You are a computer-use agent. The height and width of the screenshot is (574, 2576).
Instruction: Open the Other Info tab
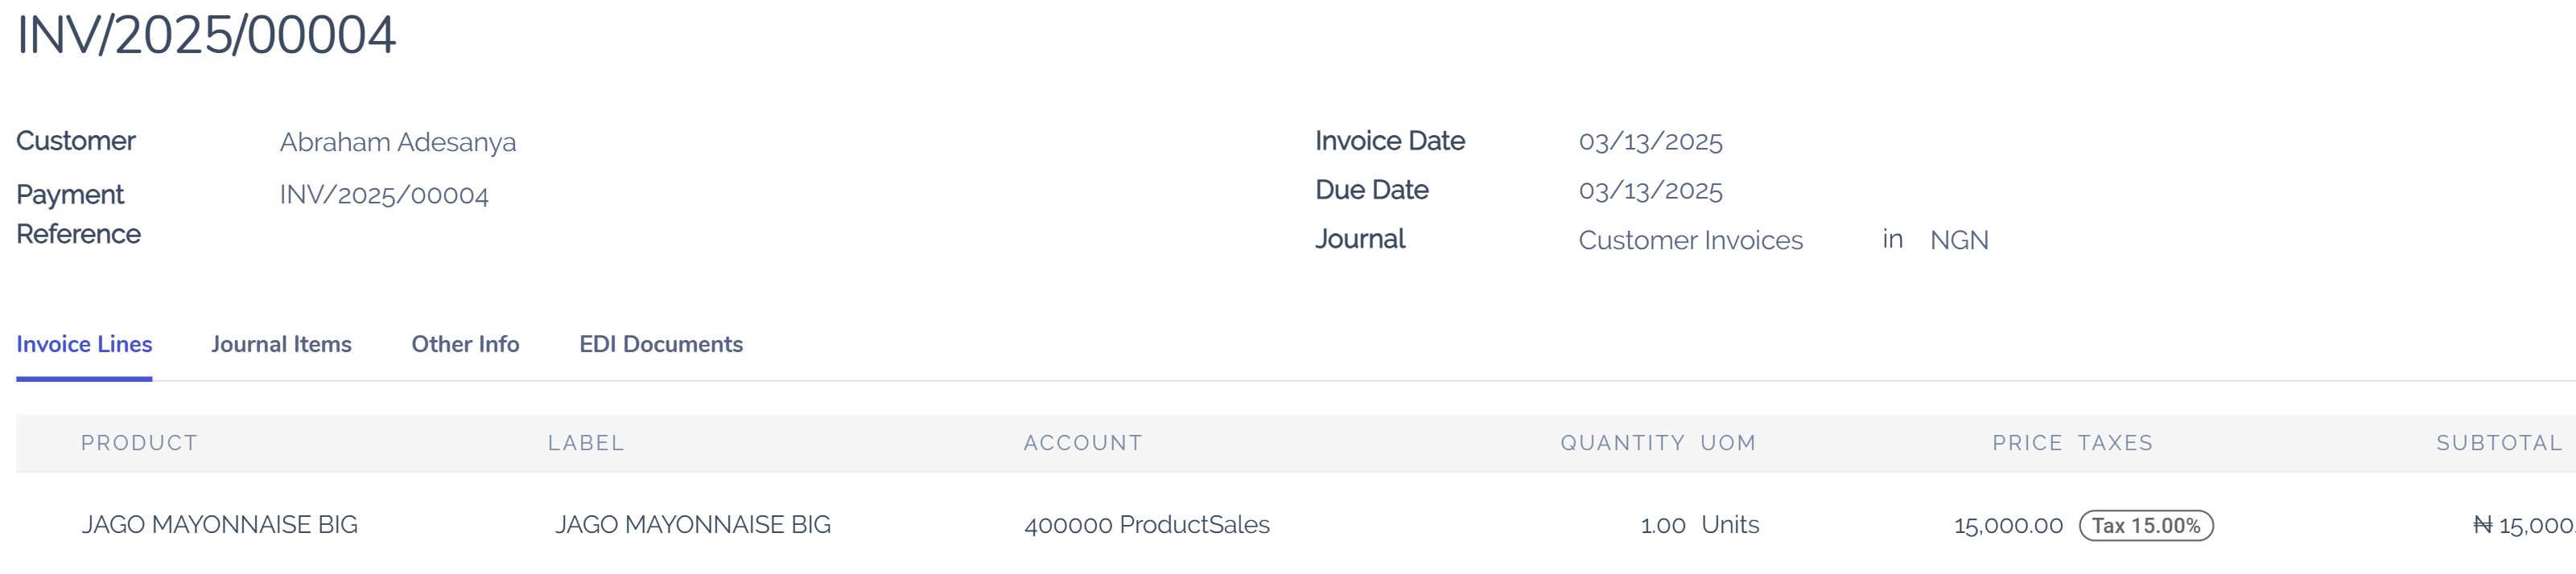[x=464, y=343]
